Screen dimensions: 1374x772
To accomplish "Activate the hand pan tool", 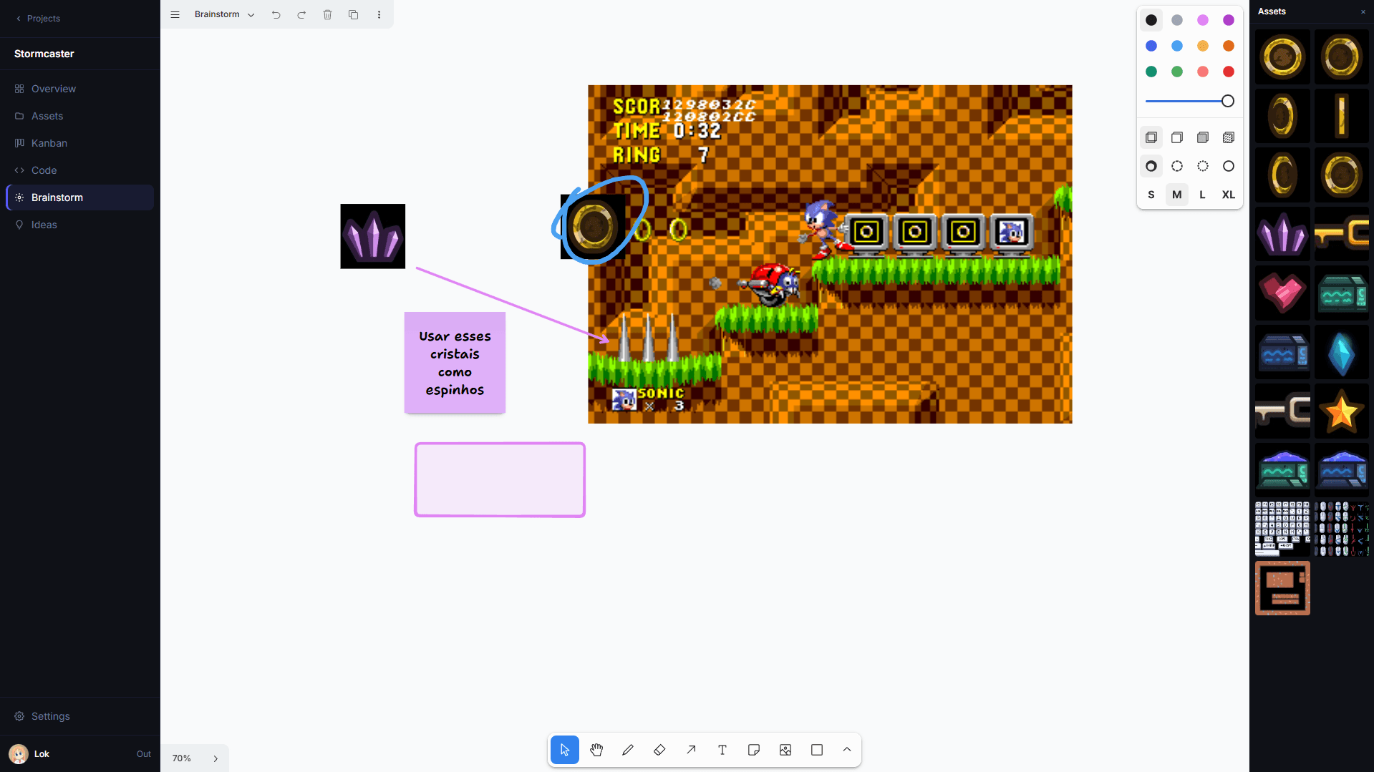I will click(596, 750).
